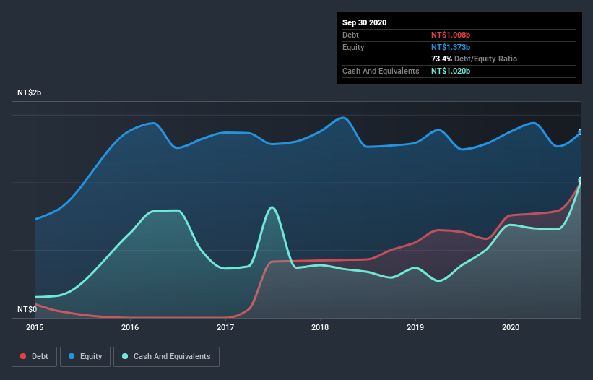Select the blue Equity endpoint marker

pyautogui.click(x=581, y=132)
